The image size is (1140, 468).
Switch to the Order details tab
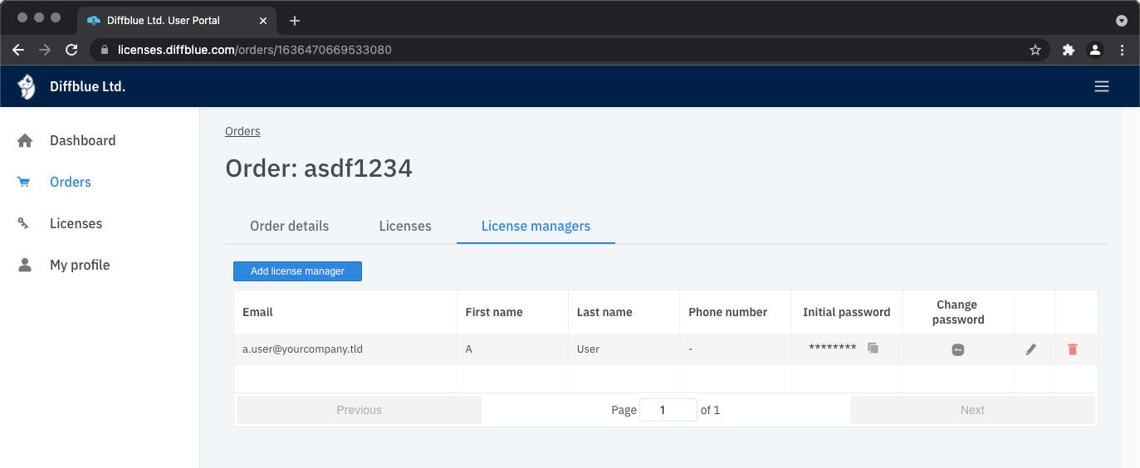coord(289,226)
